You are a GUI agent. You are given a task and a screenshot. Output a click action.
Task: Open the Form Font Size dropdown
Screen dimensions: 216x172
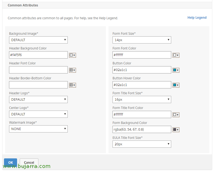142,40
